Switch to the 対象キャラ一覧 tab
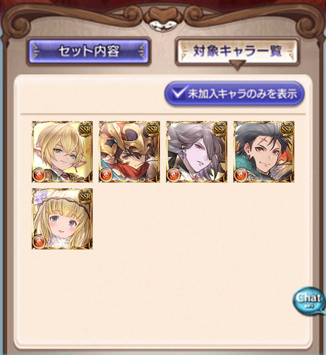 [x=238, y=51]
